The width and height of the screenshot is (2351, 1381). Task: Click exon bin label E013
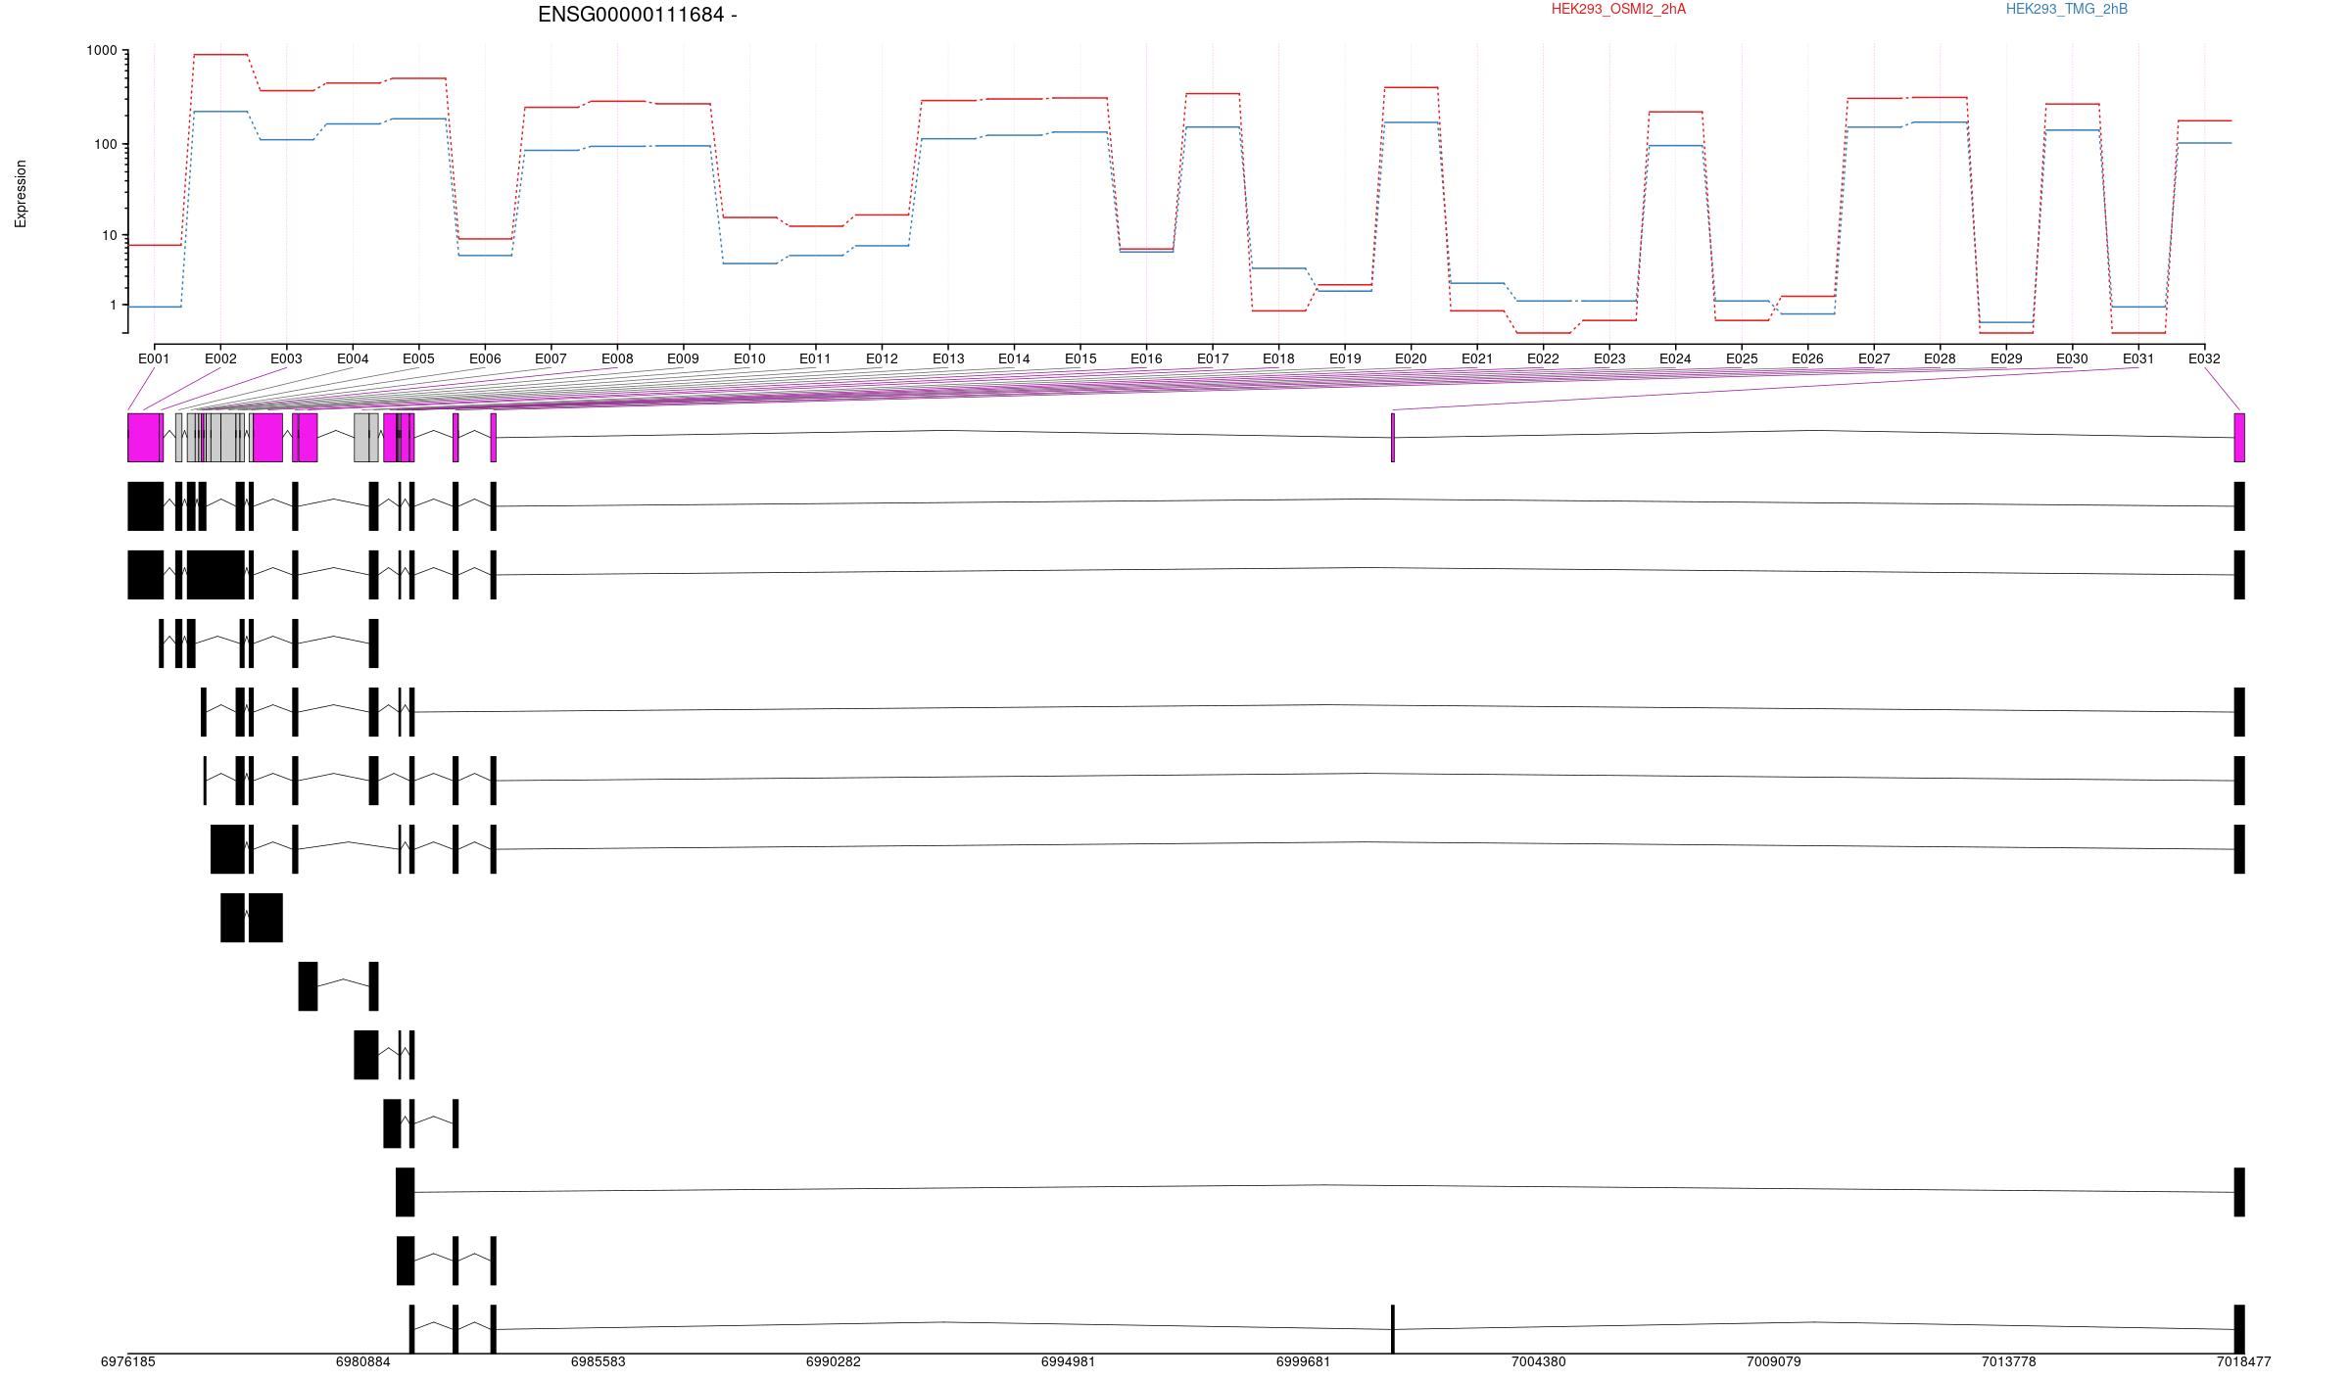tap(948, 358)
